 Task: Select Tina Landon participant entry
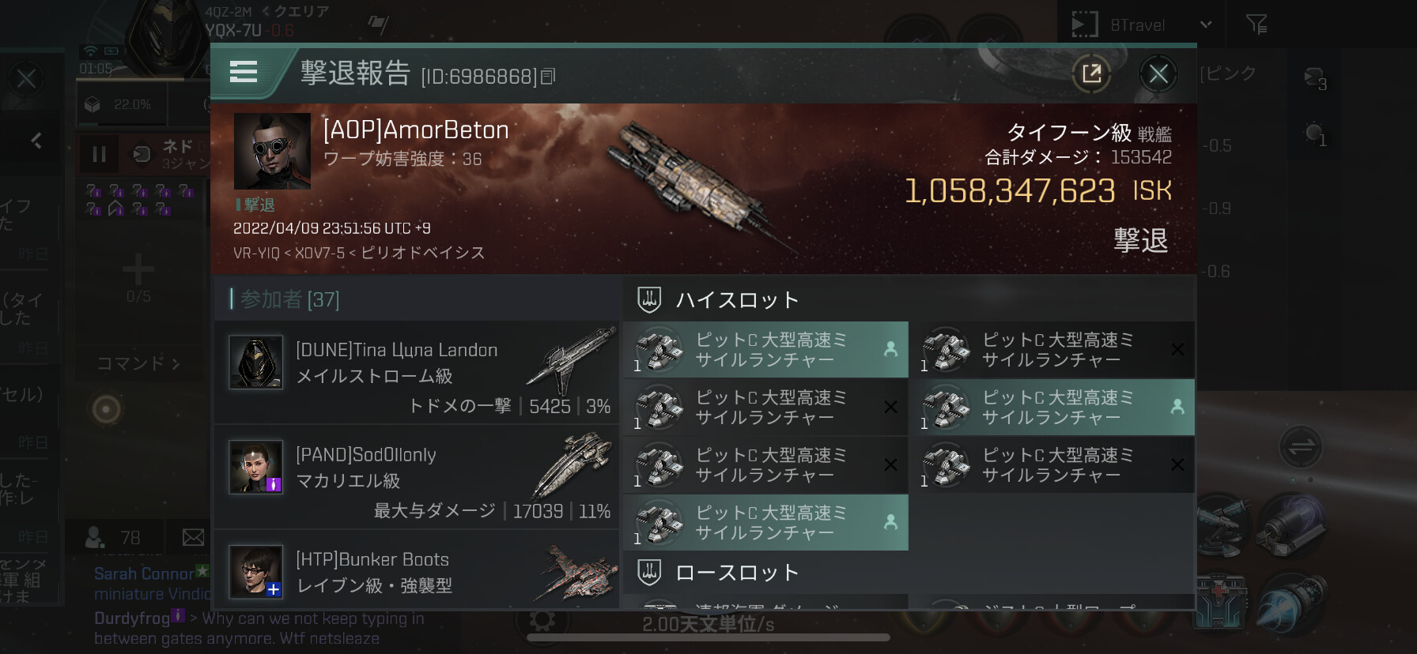(x=417, y=372)
